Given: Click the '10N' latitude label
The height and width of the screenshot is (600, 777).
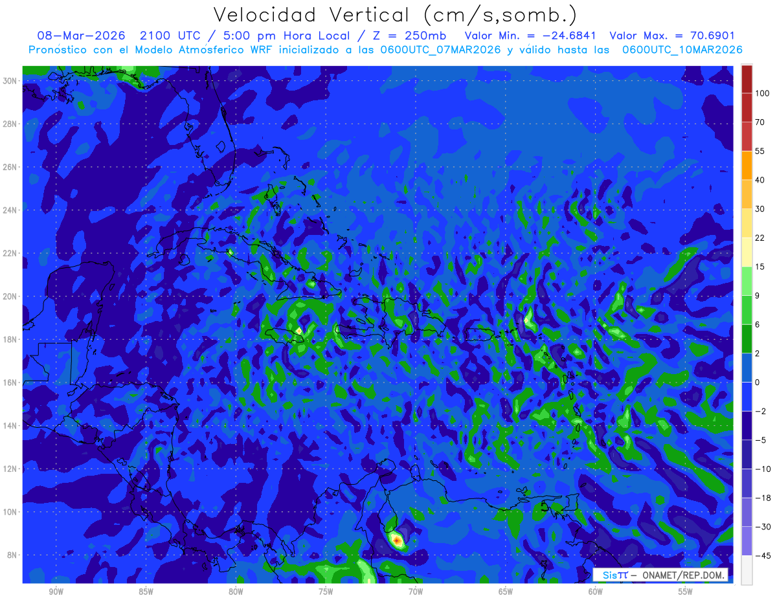Looking at the screenshot, I should 11,512.
